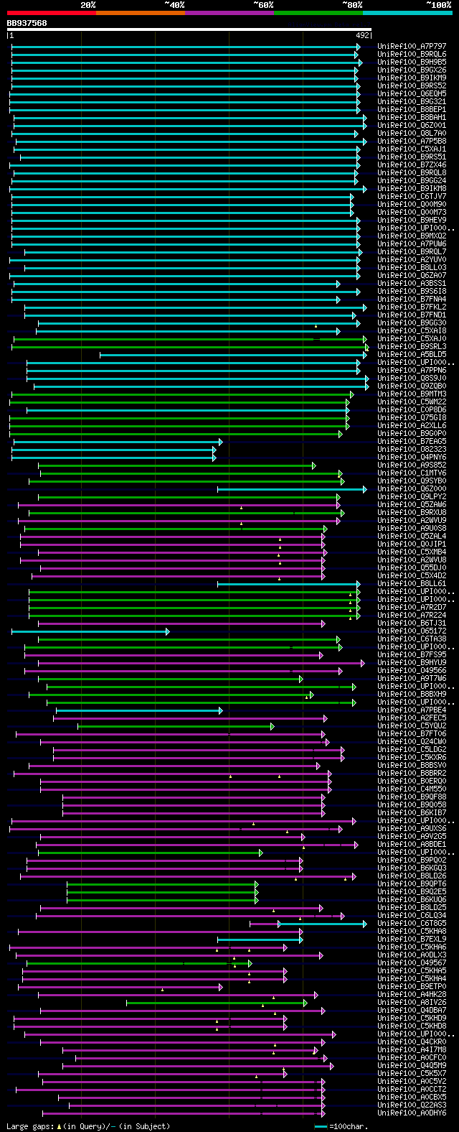The height and width of the screenshot is (1132, 459).
Task: Click the orange ~40% identity legend segment
Action: coord(141,13)
